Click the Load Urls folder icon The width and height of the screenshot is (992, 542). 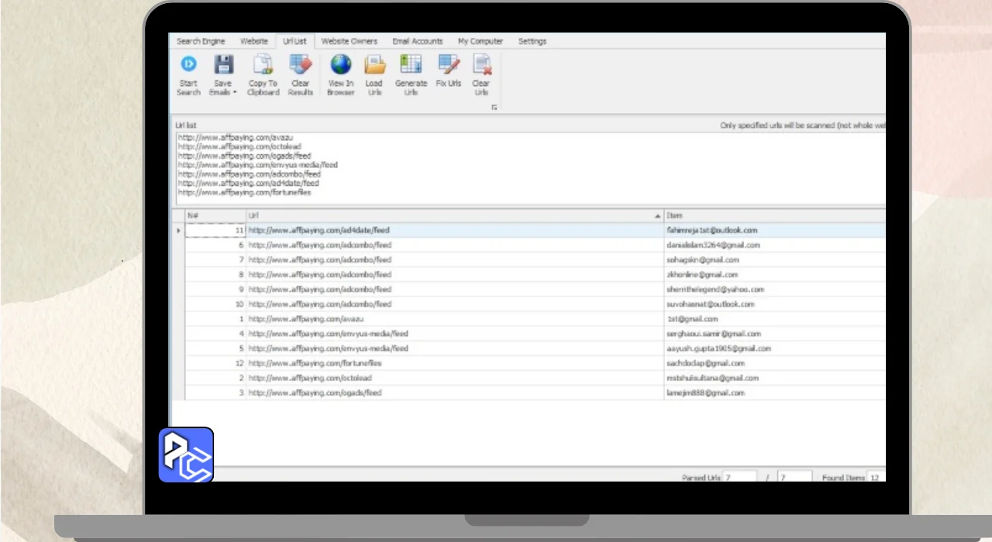[374, 64]
